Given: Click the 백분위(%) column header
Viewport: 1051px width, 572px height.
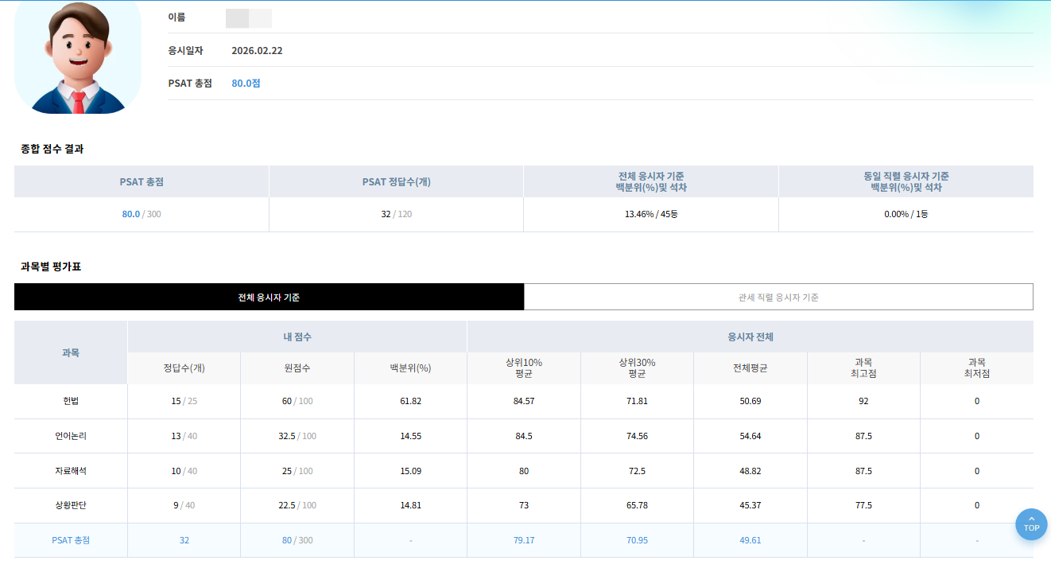Looking at the screenshot, I should (x=410, y=368).
